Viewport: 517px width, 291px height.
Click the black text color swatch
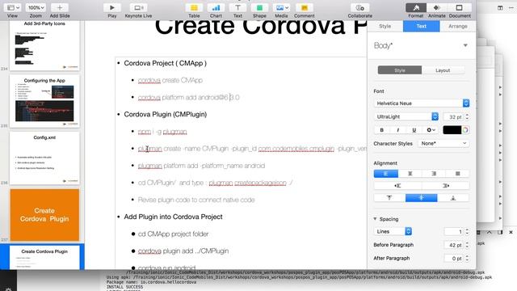452,130
